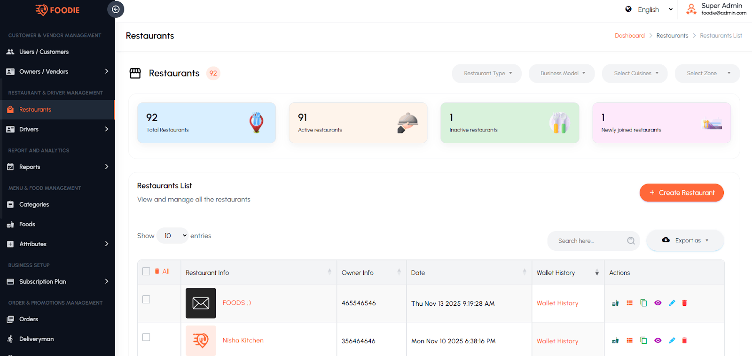Expand the Select Zone filter dropdown
The image size is (752, 356).
pos(707,73)
